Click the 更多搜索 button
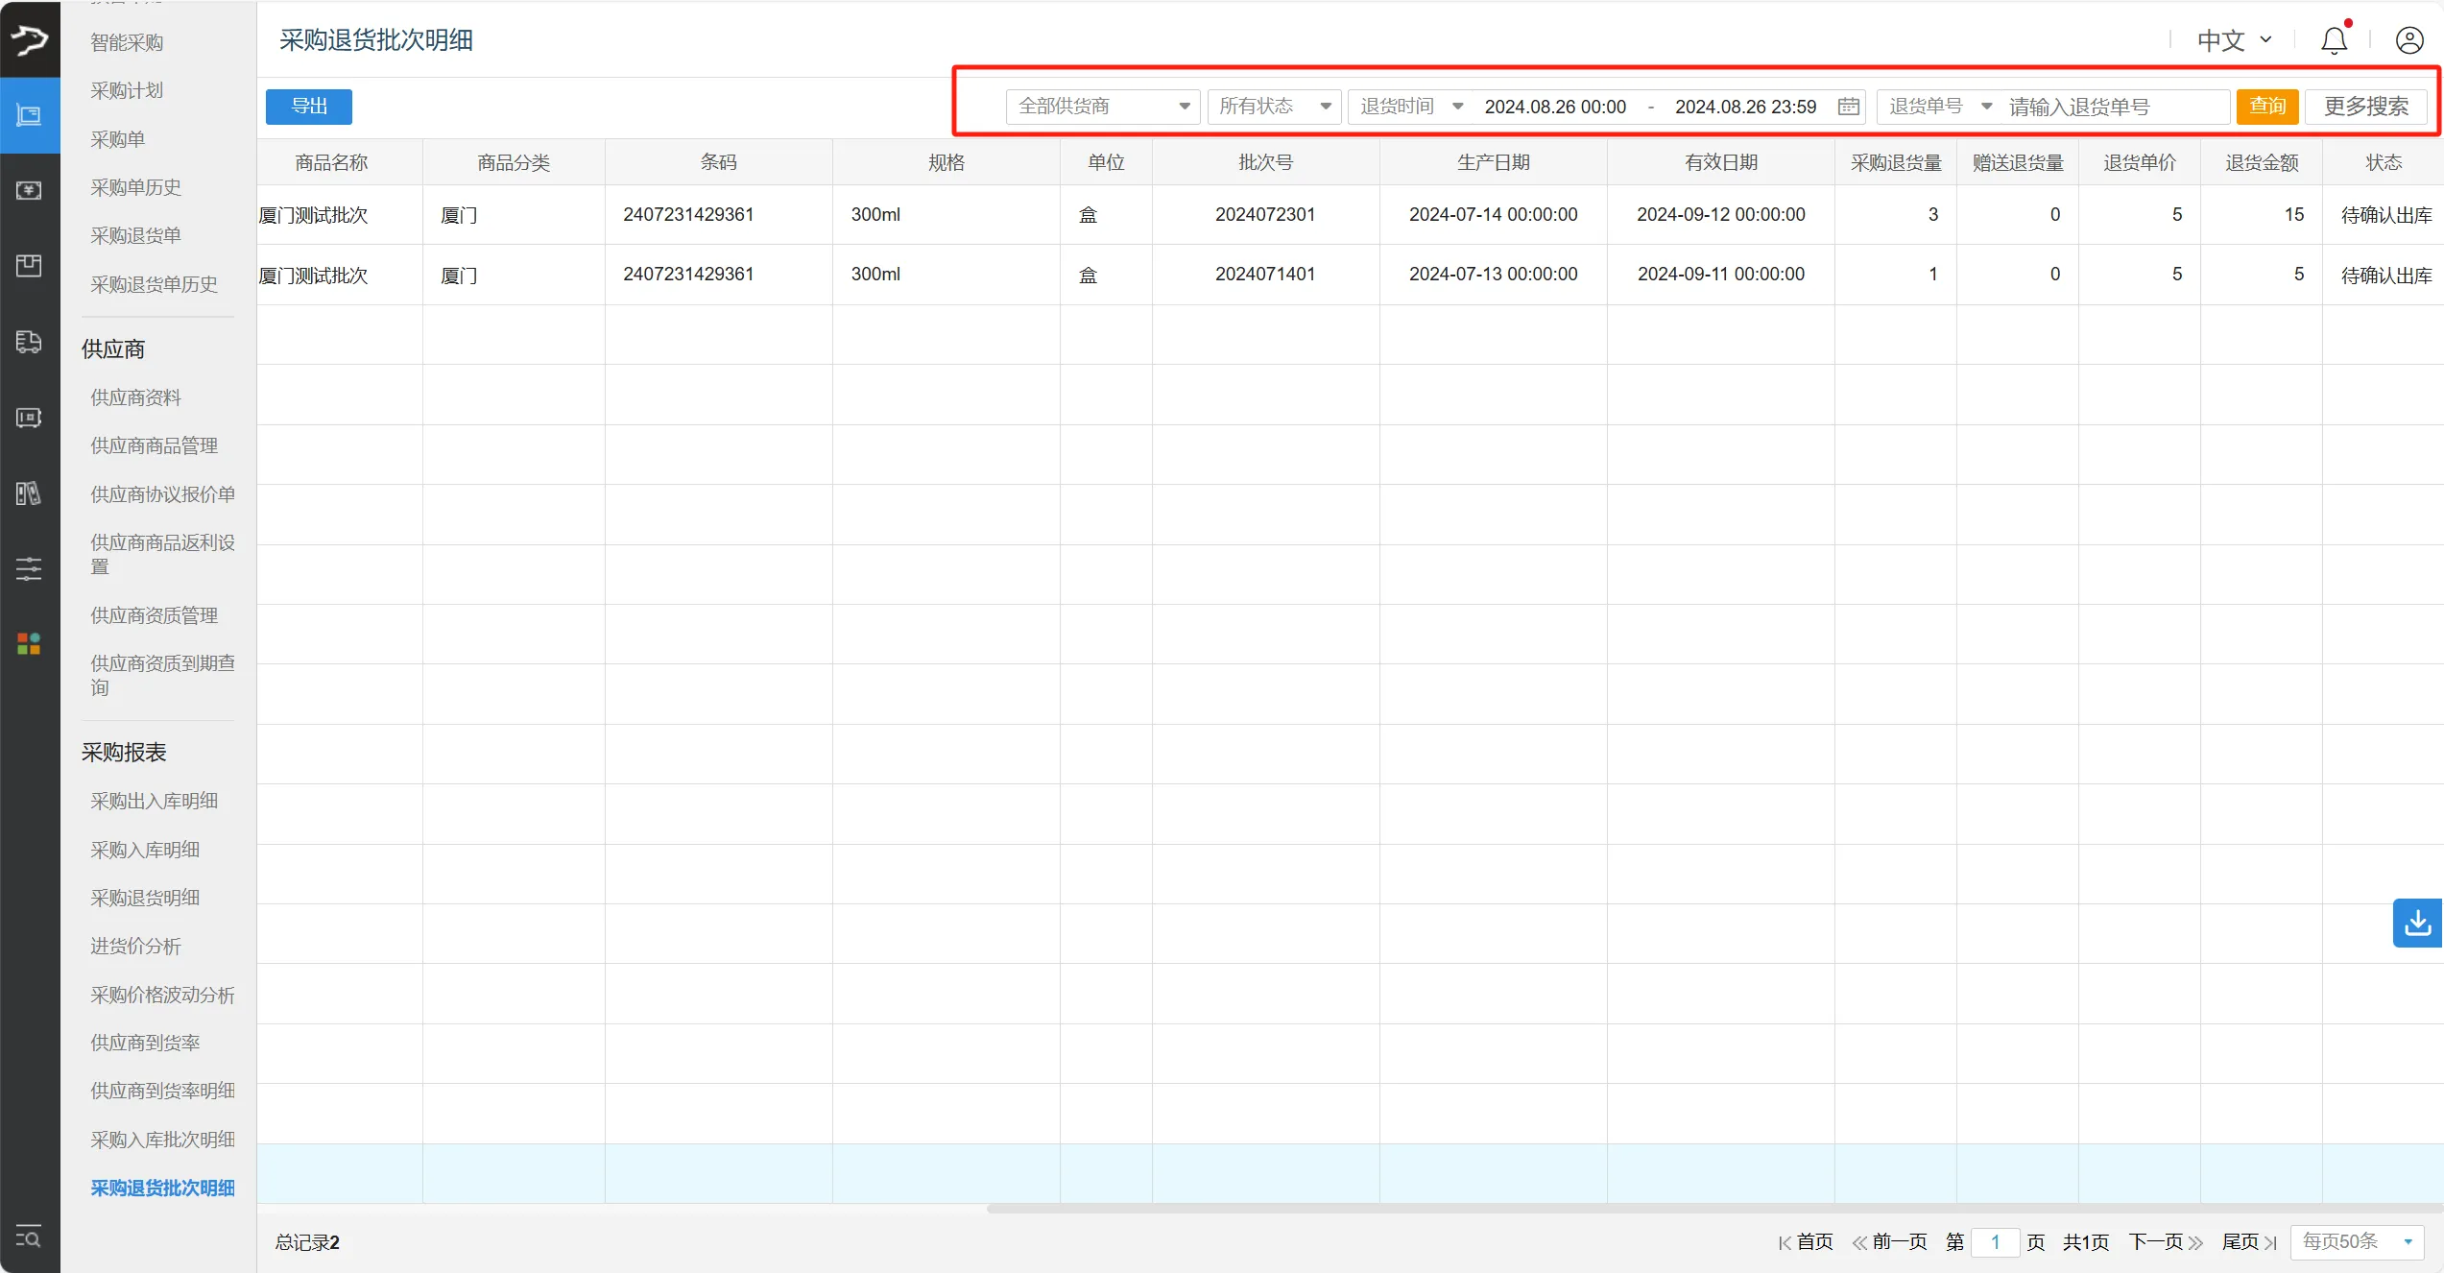Viewport: 2444px width, 1273px height. [x=2365, y=107]
